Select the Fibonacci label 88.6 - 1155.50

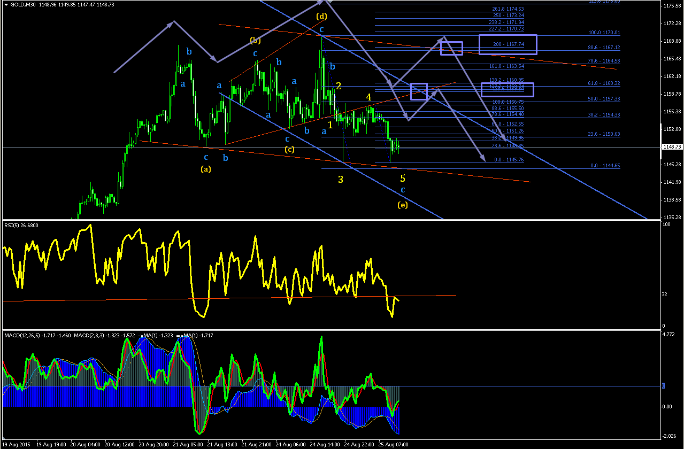pyautogui.click(x=507, y=108)
